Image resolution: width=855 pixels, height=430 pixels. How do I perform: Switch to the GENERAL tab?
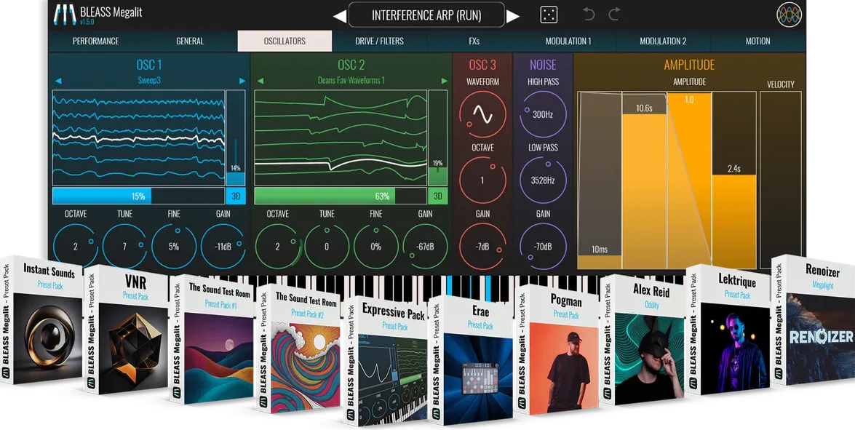coord(190,41)
